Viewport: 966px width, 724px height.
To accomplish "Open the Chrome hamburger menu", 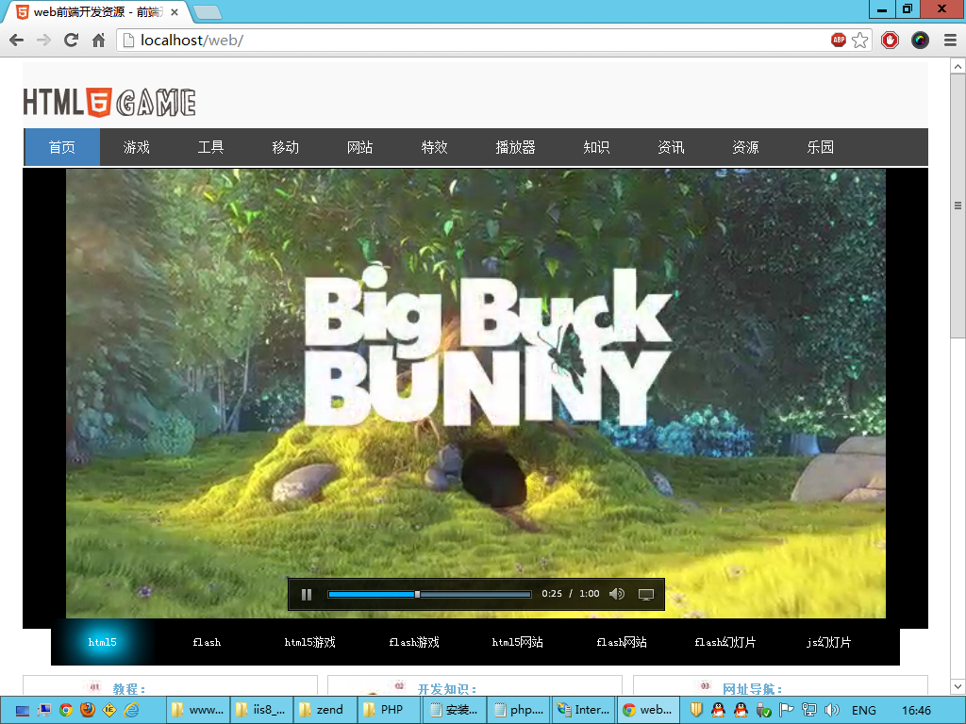I will [950, 41].
